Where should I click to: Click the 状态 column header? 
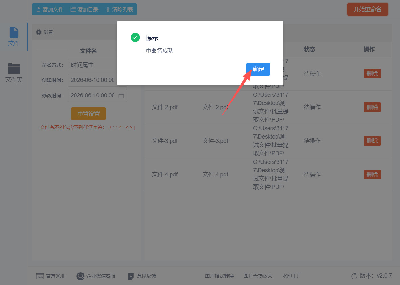coord(309,49)
